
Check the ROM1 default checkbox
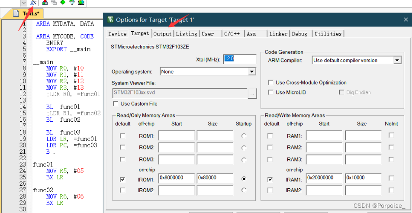point(122,136)
